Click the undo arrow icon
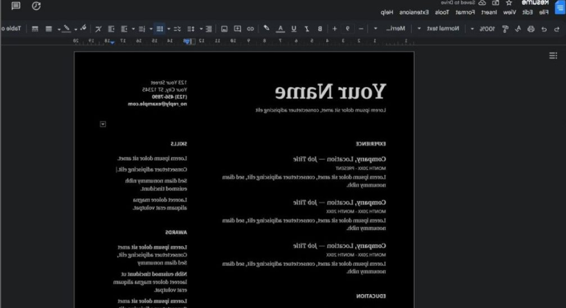The image size is (566, 308). tap(557, 29)
